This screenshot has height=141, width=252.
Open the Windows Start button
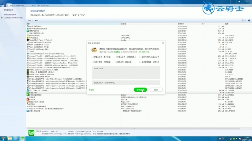tap(3, 138)
